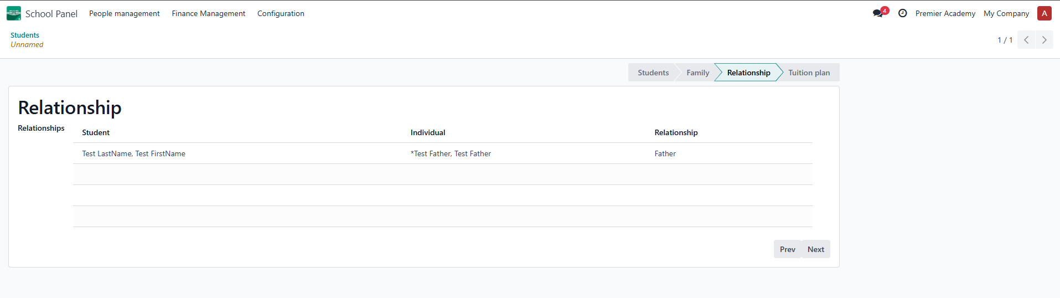Open the Father relationship cell
Viewport: 1060px width, 298px height.
[665, 153]
